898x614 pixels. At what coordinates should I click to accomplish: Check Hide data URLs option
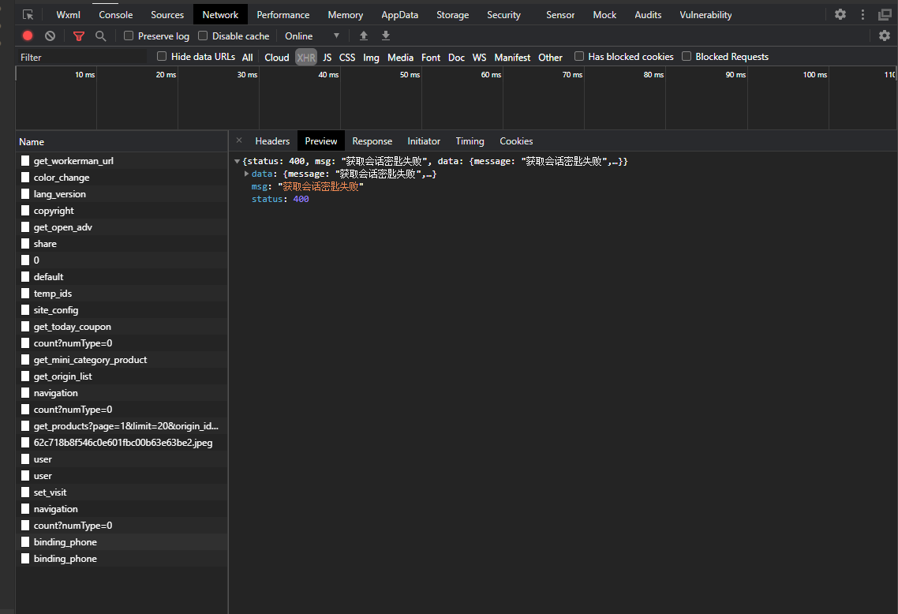(162, 56)
